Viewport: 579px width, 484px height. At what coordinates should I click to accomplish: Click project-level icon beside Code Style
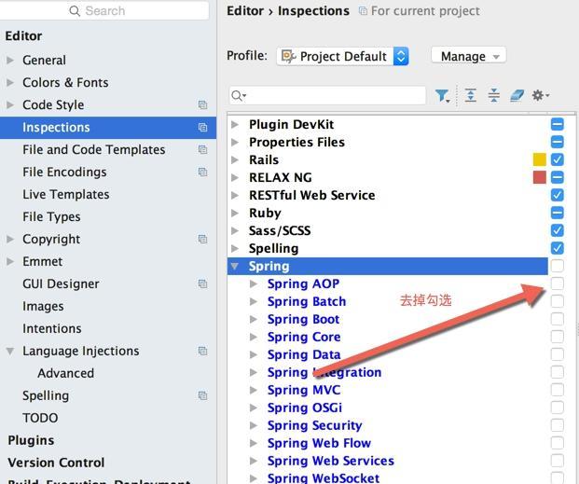click(x=202, y=105)
